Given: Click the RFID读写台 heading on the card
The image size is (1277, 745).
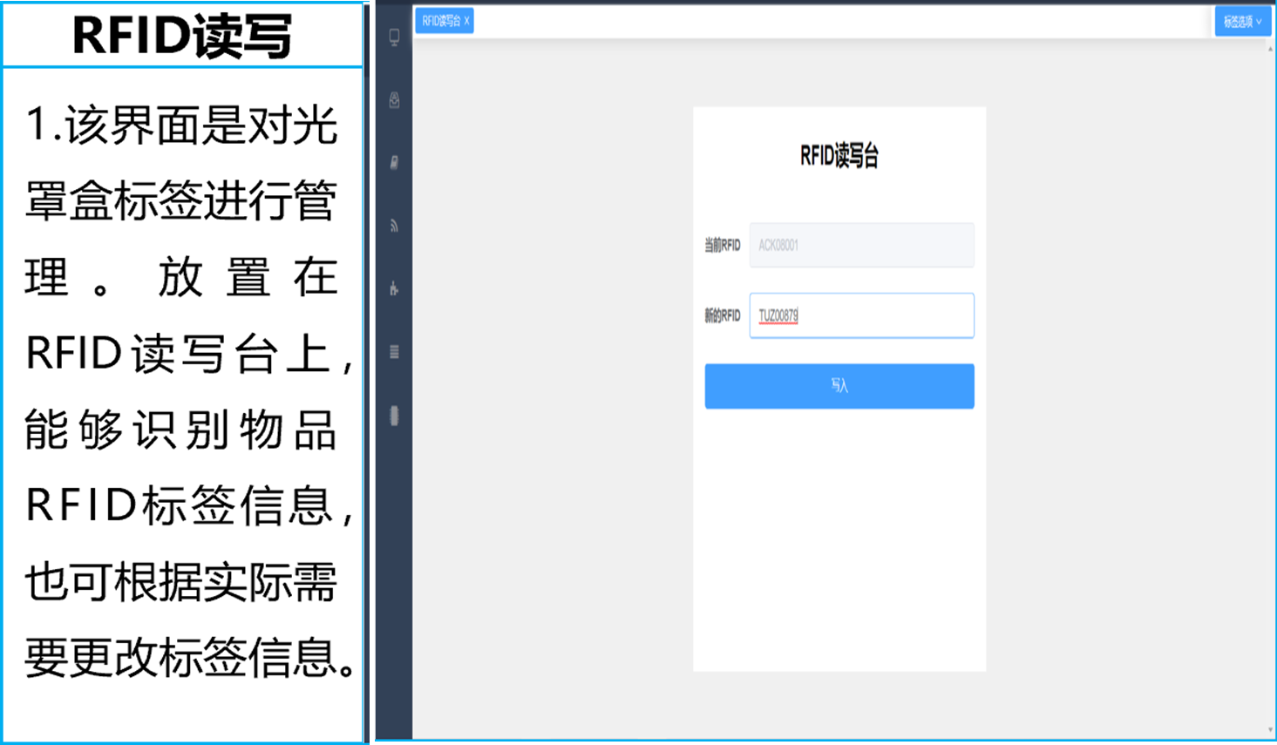Looking at the screenshot, I should coord(839,156).
